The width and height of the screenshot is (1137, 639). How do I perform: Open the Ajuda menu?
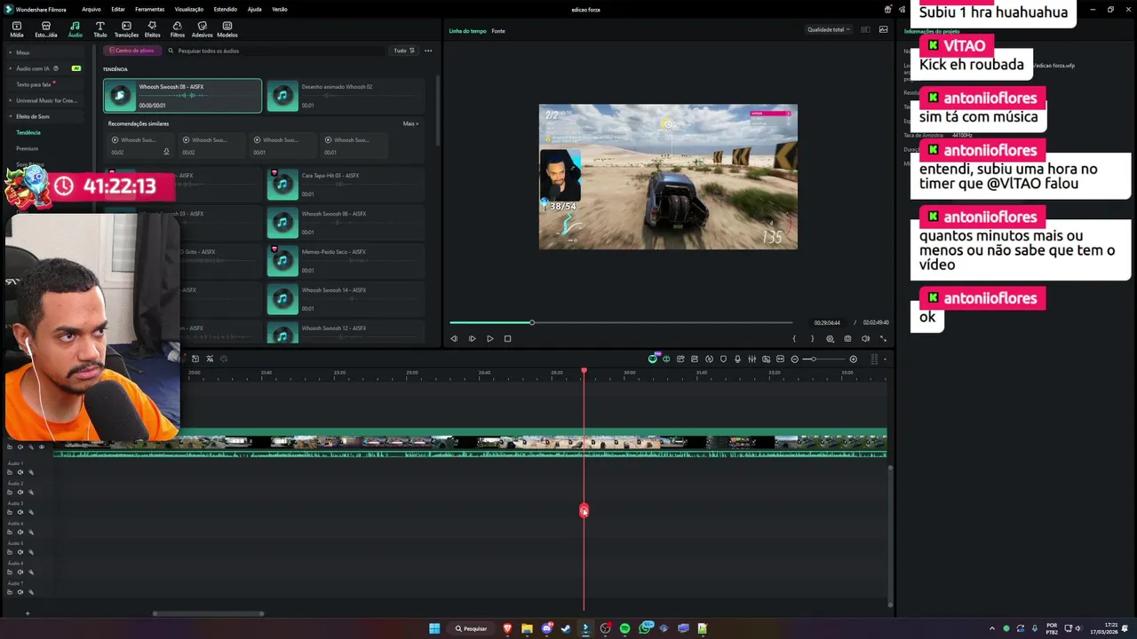coord(254,9)
